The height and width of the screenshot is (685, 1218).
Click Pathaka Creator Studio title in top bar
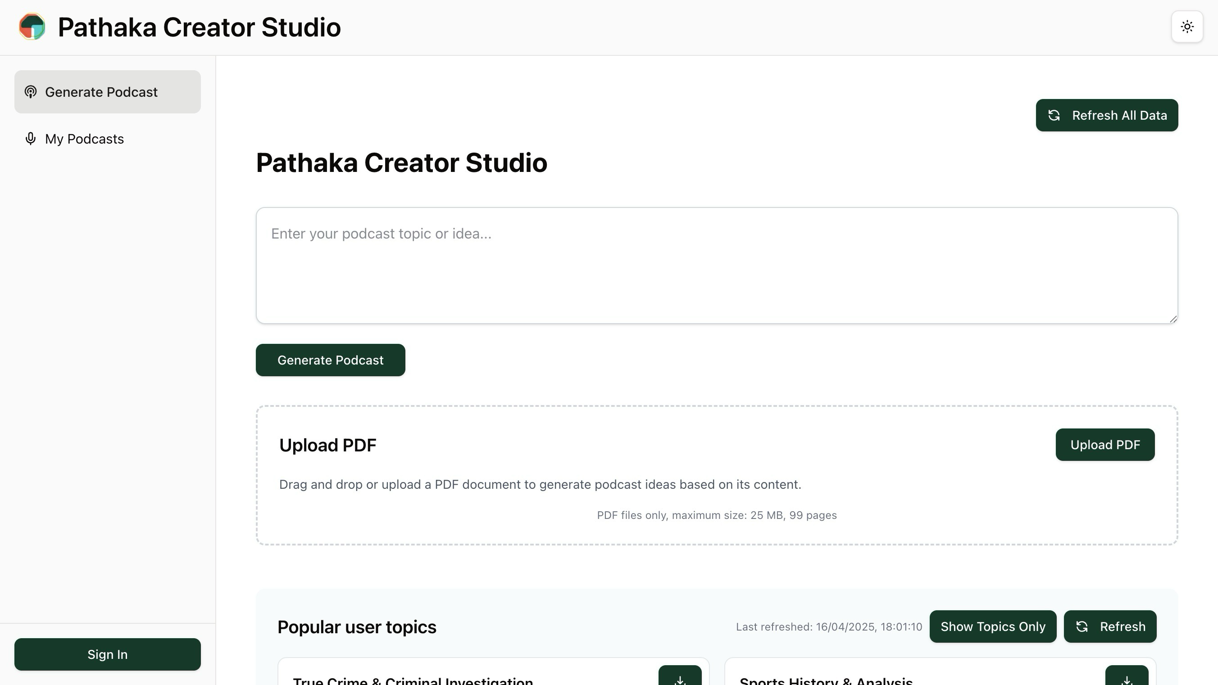coord(199,27)
